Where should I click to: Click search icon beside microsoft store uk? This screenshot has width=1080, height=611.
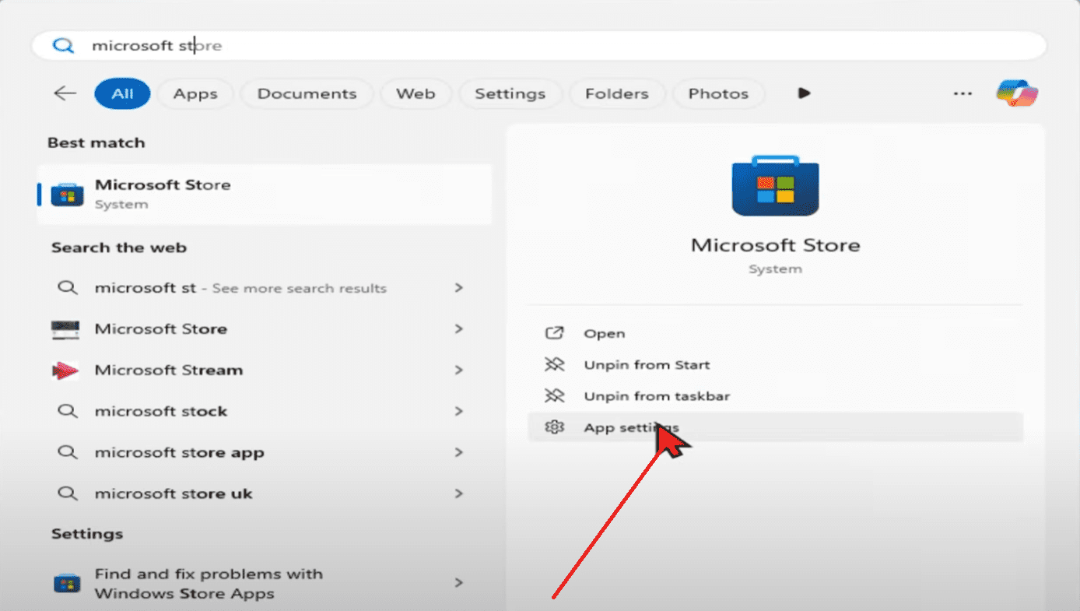pyautogui.click(x=68, y=493)
